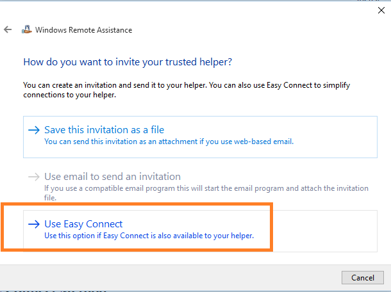Cancel the Remote Assistance wizard
391x292 pixels.
click(x=363, y=277)
